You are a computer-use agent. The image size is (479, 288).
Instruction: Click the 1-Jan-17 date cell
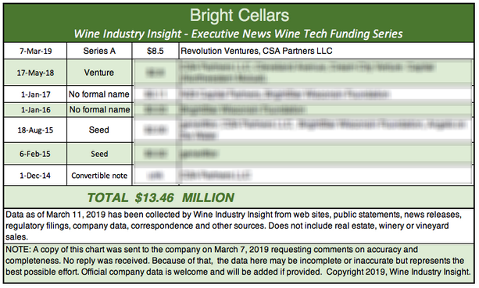pos(35,94)
